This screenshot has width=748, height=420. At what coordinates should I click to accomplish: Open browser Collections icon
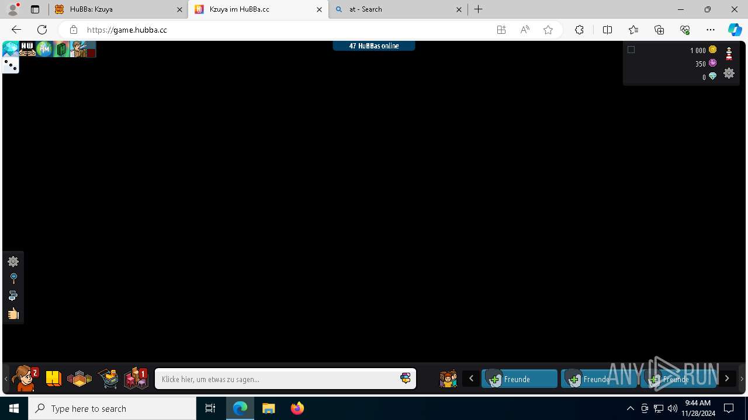click(x=659, y=30)
